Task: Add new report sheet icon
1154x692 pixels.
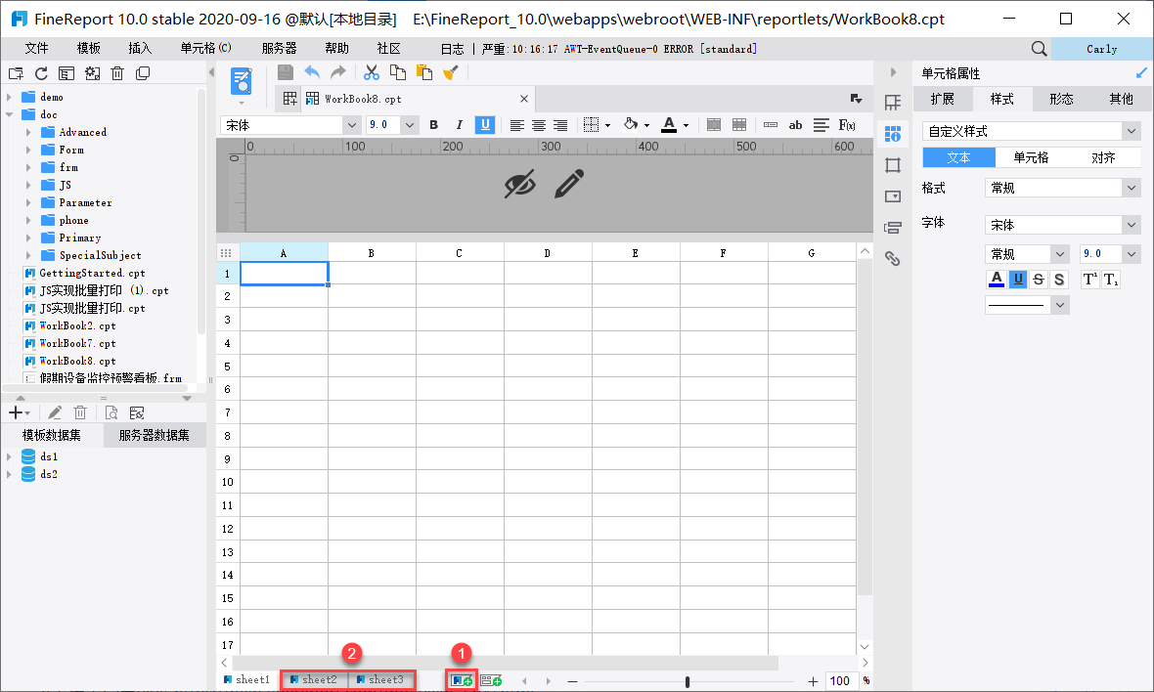Action: coord(463,680)
